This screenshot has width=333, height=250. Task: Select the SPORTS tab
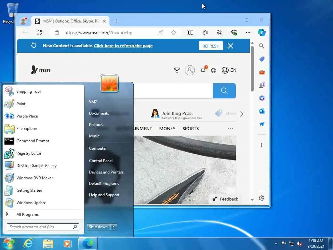191,129
